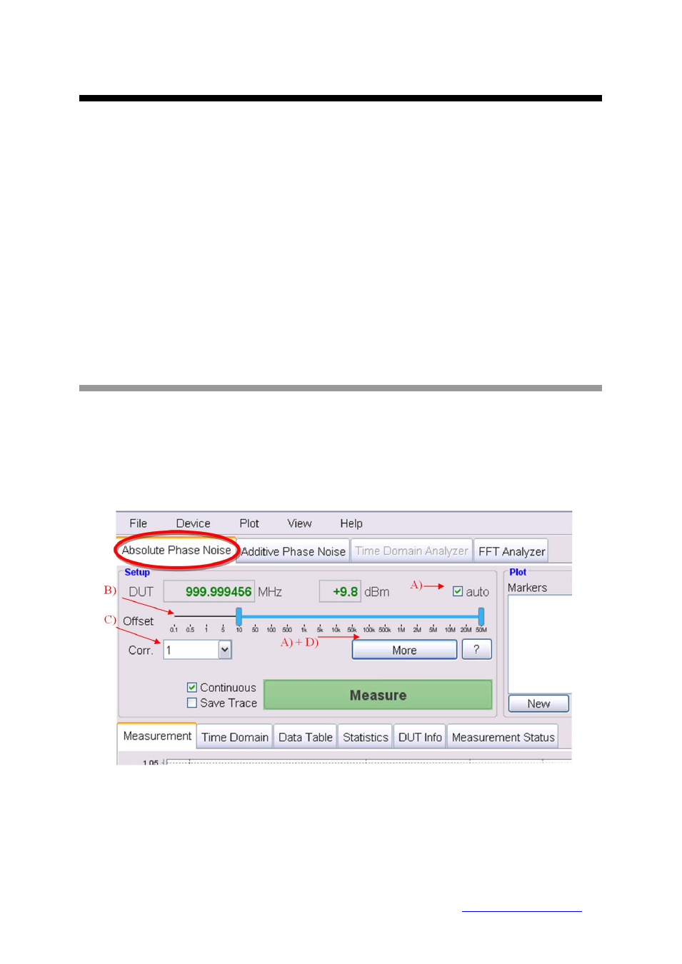This screenshot has height=964, width=682.
Task: Expand the Corr. dropdown arrow
Action: [225, 650]
